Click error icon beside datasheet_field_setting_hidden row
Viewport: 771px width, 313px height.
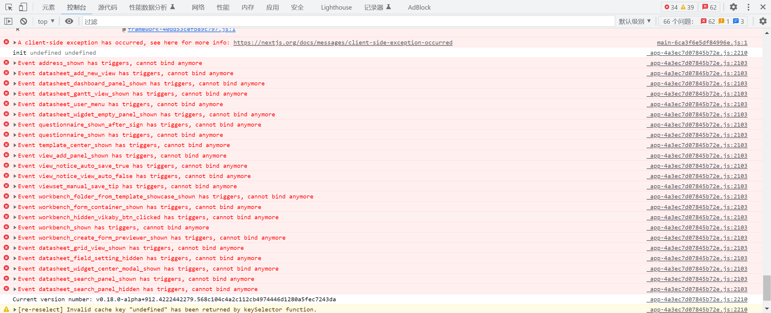(6, 258)
